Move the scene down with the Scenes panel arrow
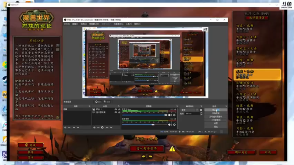294x165 pixels. pyautogui.click(x=78, y=127)
